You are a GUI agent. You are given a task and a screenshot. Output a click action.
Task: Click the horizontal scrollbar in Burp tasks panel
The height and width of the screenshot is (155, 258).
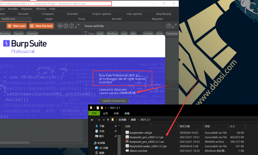pyautogui.click(x=15, y=143)
